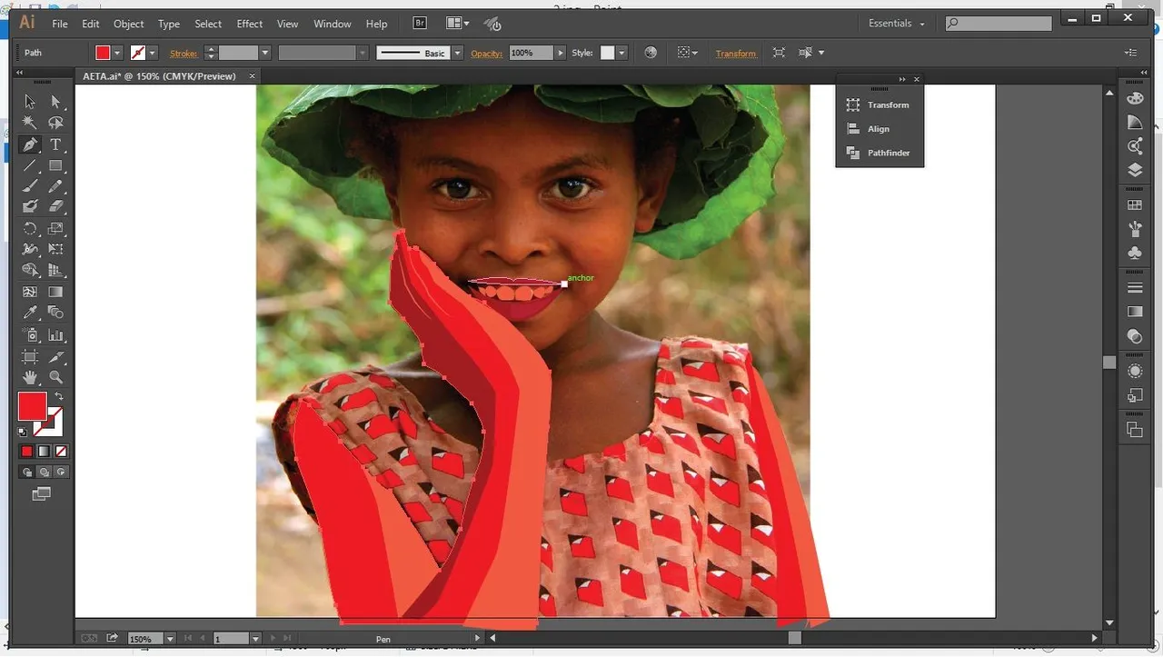Open the Symbols panel icon

coord(1135,253)
